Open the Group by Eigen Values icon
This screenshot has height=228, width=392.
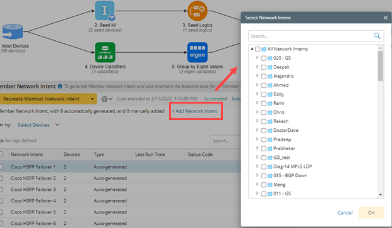(x=197, y=52)
